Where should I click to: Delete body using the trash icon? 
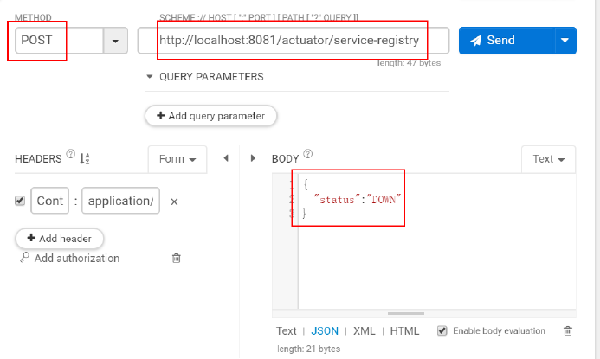(568, 330)
